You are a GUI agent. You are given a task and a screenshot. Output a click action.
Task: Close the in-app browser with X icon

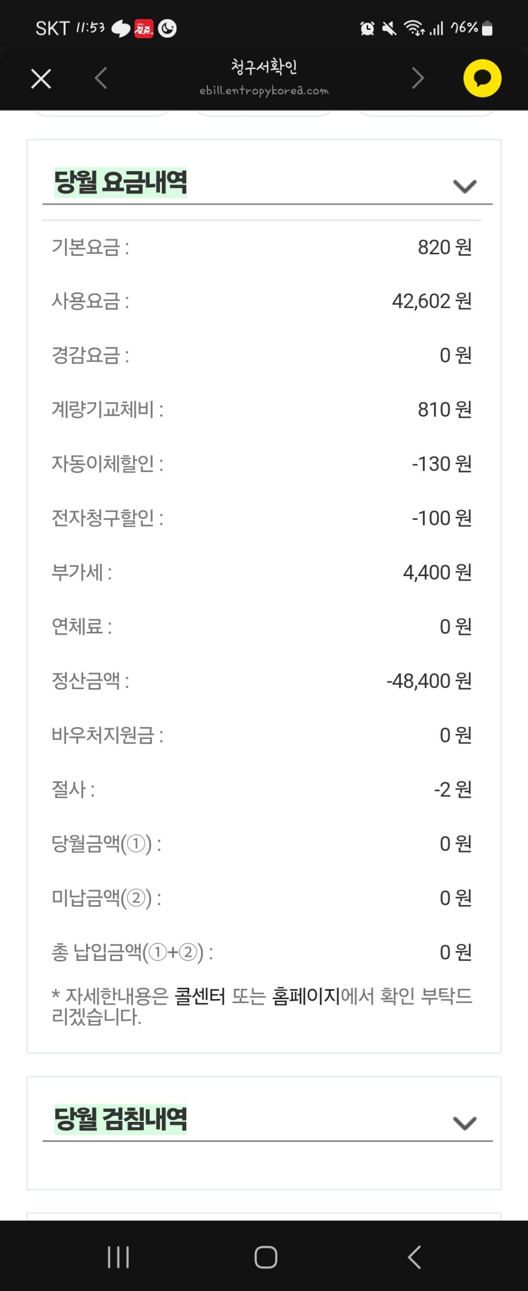tap(41, 79)
